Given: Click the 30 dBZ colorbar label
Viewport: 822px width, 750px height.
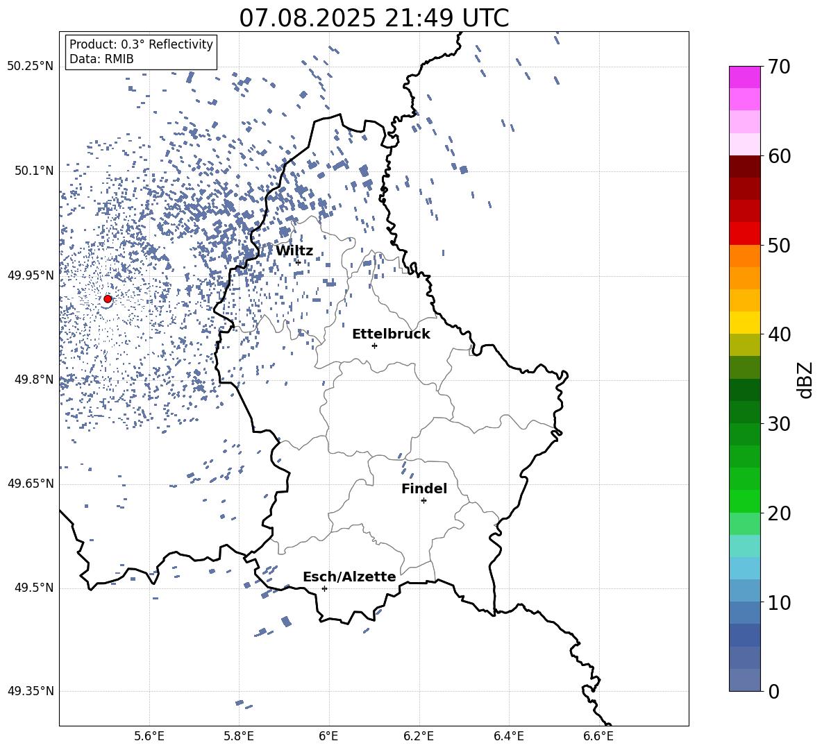Looking at the screenshot, I should 779,424.
